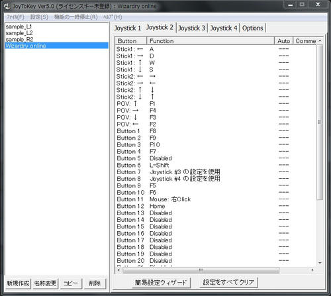Click the JoyToKey app icon in title bar

point(7,7)
